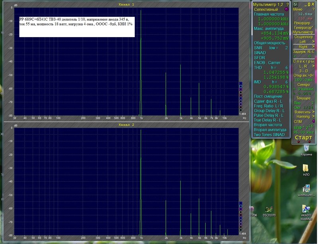
Task: Toggle the left red indicator below Старт
Action: 298,142
